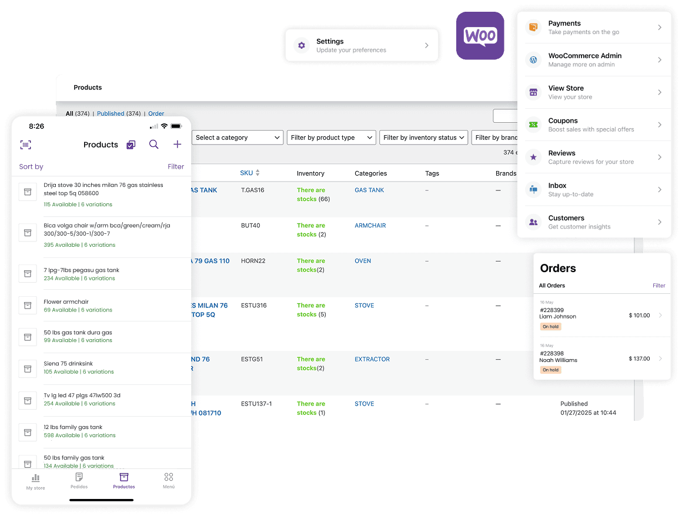
Task: Click the GAS TANK category link
Action: point(369,190)
